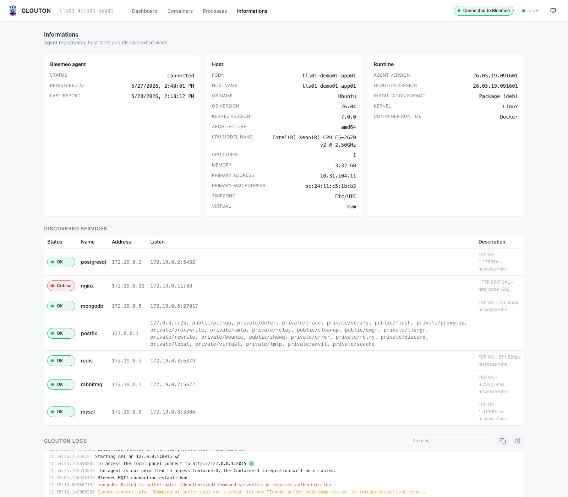Click the Status column header
The image size is (568, 497).
[x=55, y=242]
